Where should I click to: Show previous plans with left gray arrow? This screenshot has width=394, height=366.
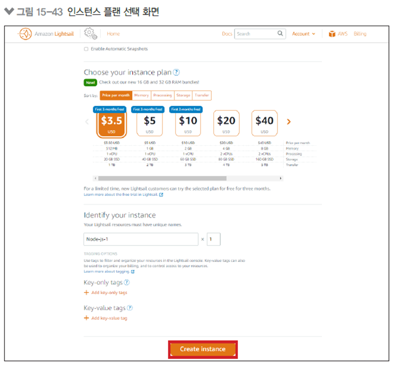click(87, 122)
